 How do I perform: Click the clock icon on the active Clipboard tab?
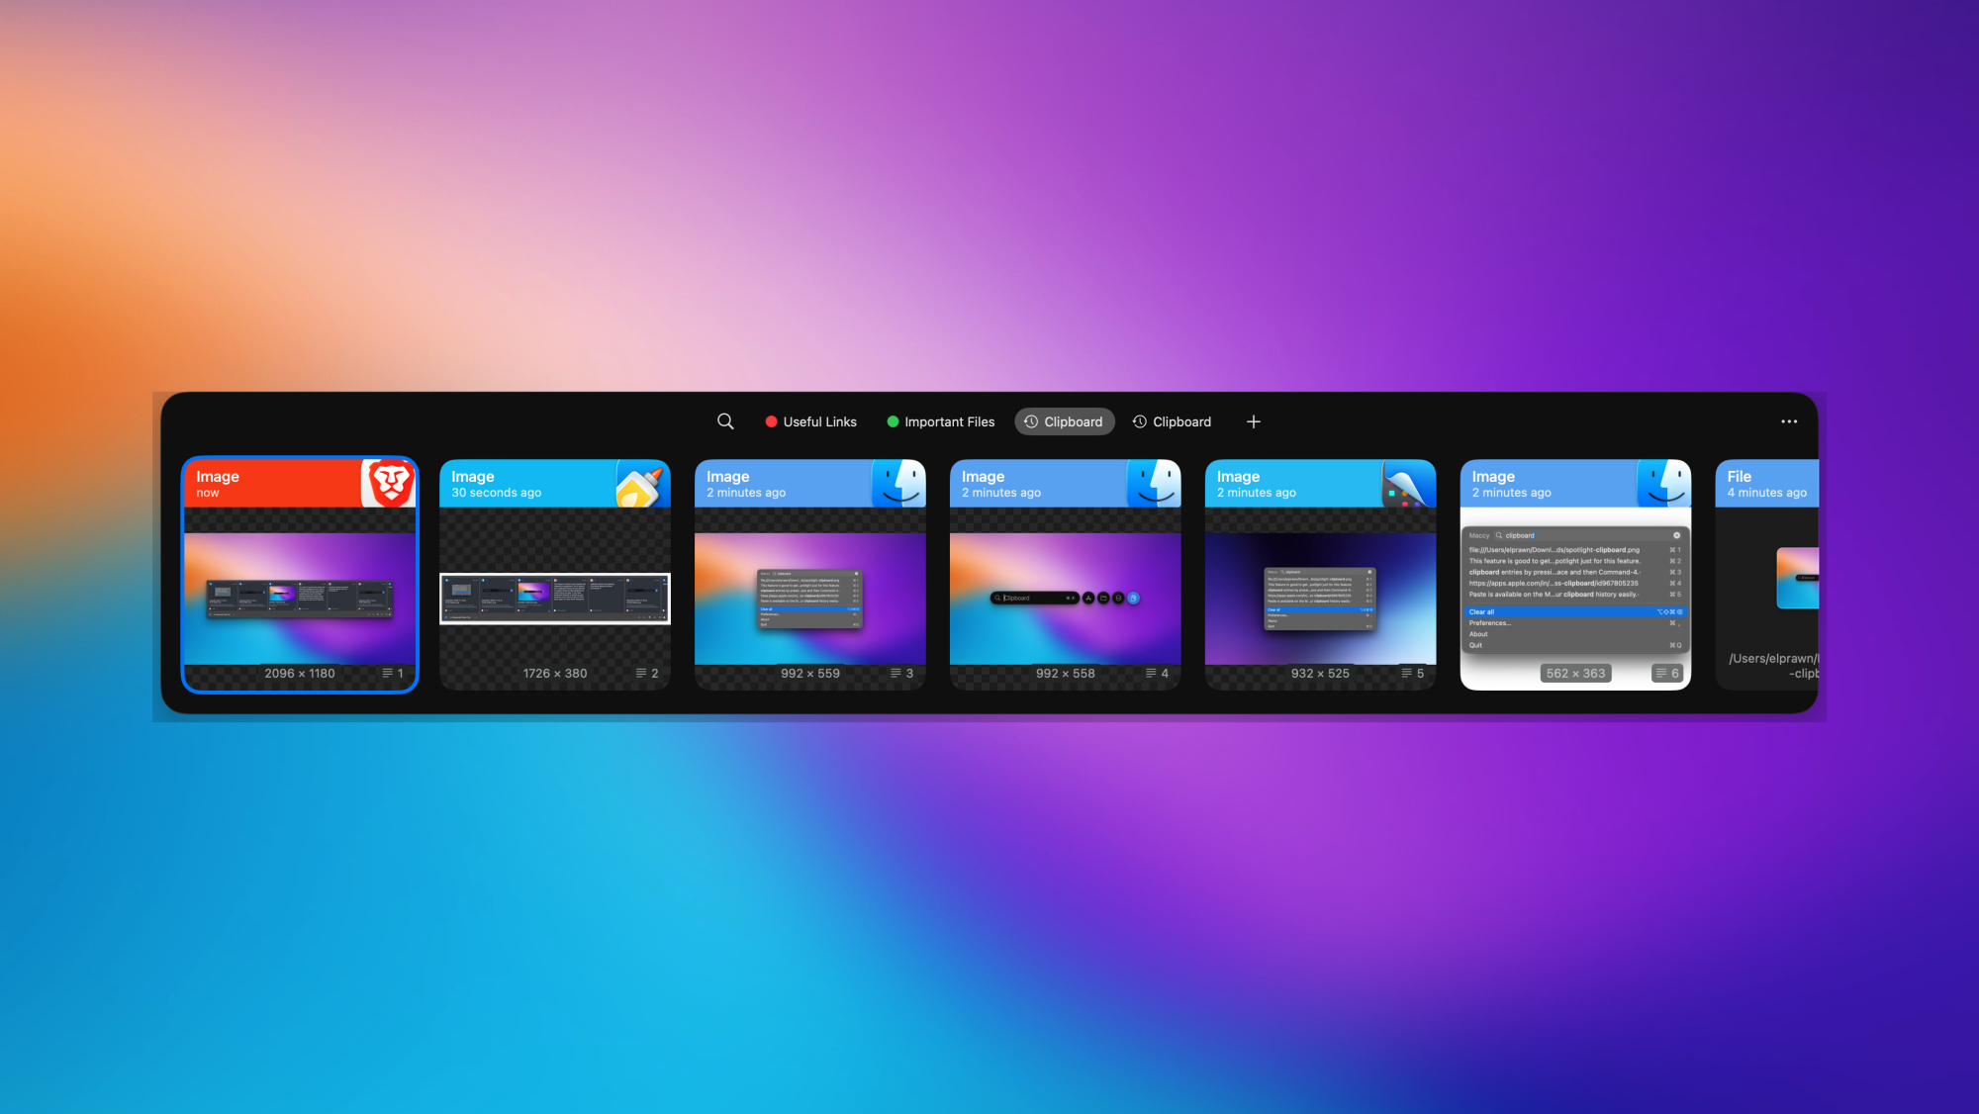coord(1030,420)
